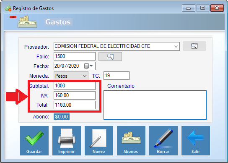The width and height of the screenshot is (228, 163).
Task: Click in the IVA amount field
Action: tap(75, 95)
